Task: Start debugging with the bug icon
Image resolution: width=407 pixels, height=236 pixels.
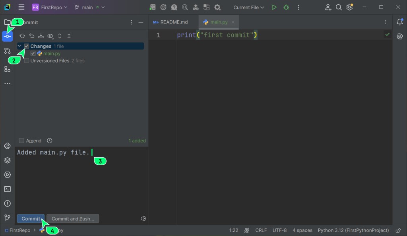Action: (x=286, y=7)
